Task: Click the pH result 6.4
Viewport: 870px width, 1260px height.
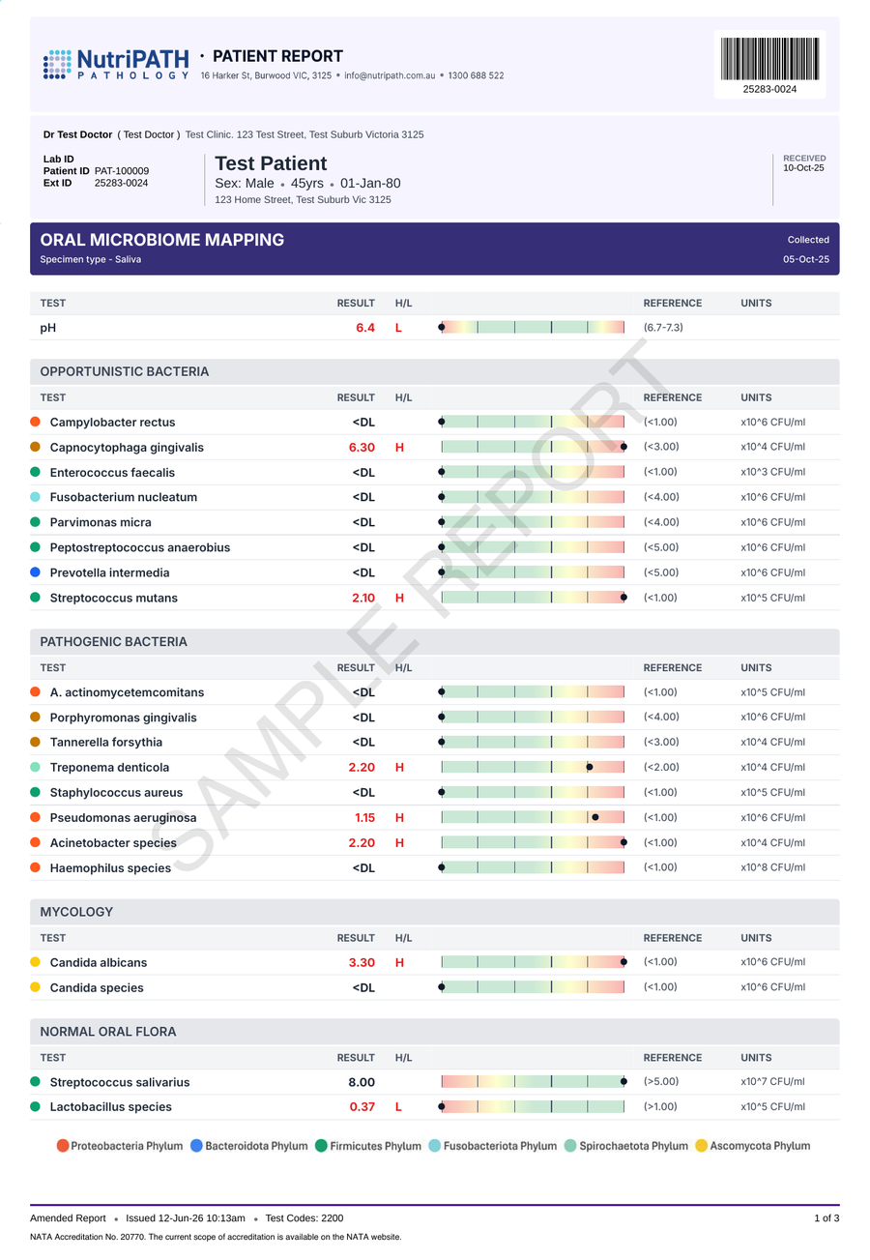Action: (x=365, y=328)
